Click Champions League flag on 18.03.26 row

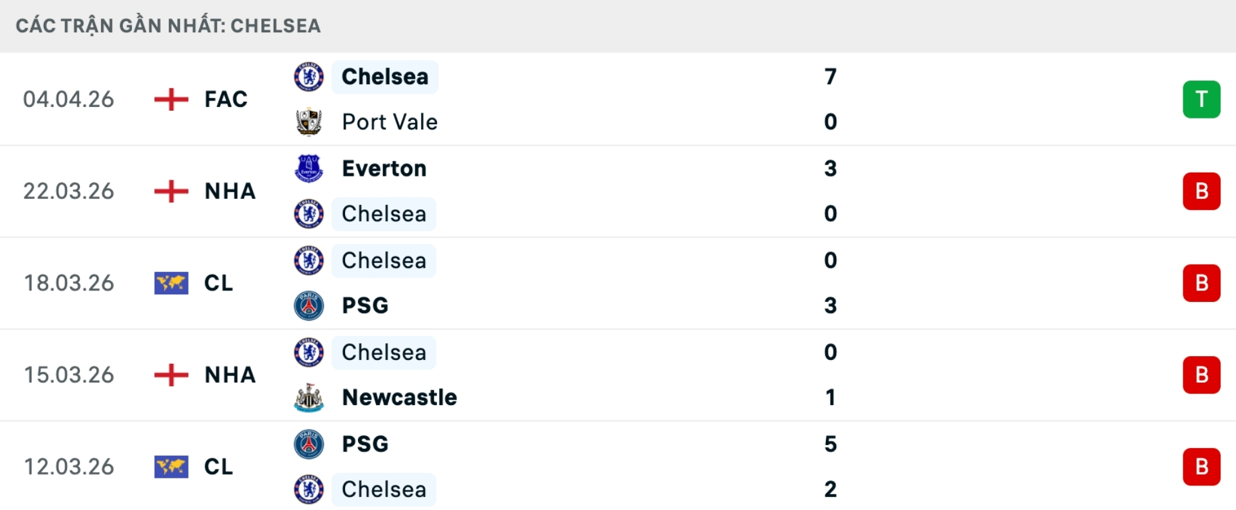point(171,283)
